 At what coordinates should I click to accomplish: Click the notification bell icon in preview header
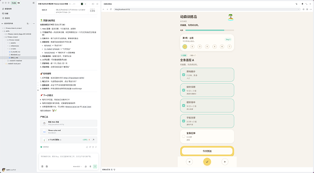(x=302, y=4)
